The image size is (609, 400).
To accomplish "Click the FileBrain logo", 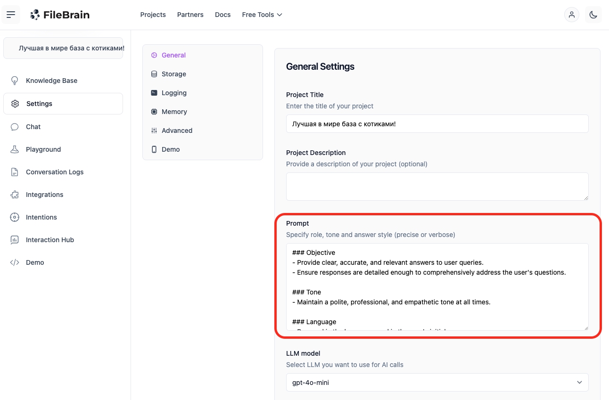I will click(60, 15).
